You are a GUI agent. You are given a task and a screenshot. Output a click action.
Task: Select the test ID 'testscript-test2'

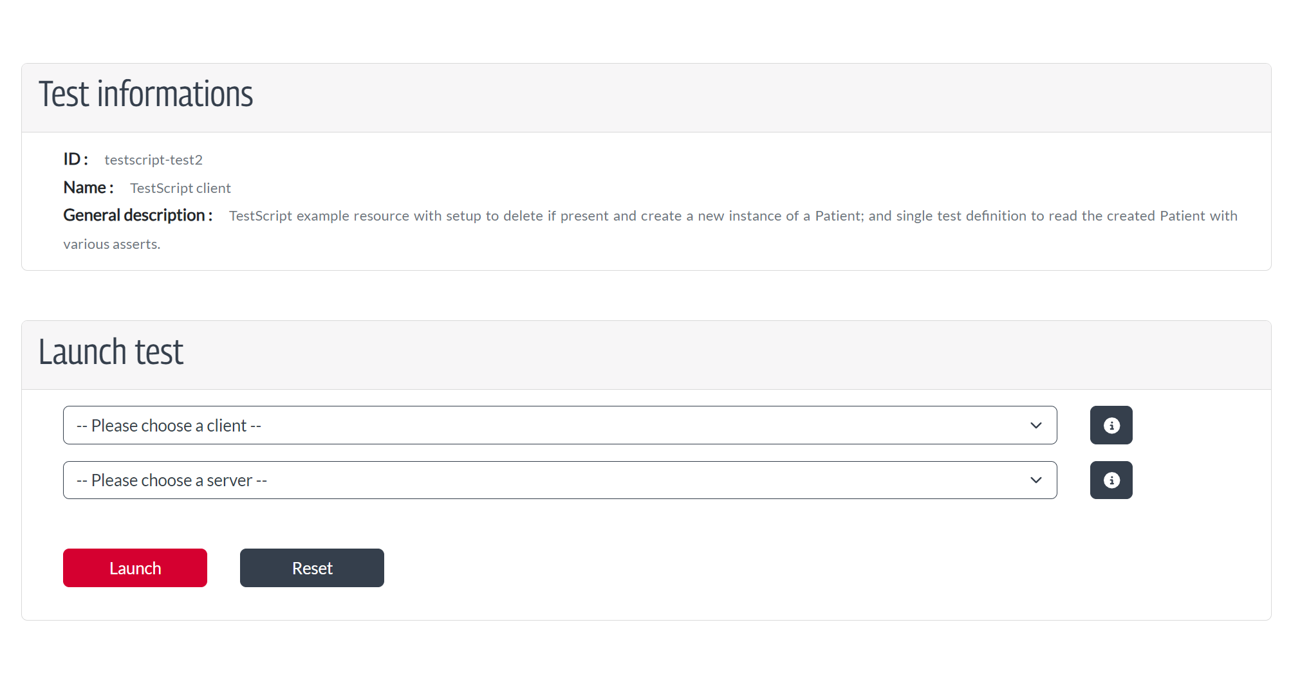pos(154,159)
